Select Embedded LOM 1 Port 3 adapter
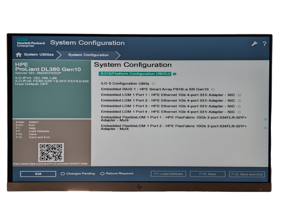The height and width of the screenshot is (219, 291). click(x=168, y=106)
